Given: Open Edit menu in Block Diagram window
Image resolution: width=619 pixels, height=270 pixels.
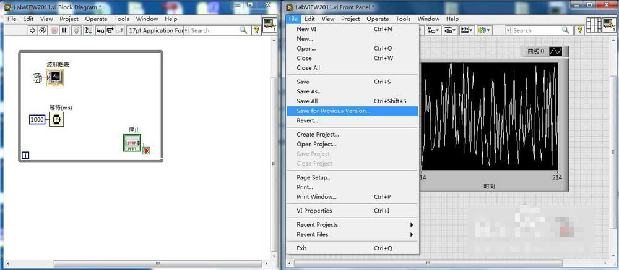Looking at the screenshot, I should (x=28, y=19).
